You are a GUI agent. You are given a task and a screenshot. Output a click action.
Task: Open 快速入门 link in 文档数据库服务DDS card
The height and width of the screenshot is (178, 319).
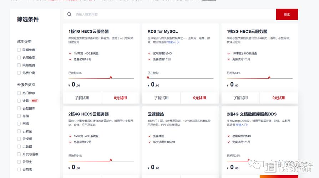point(242,125)
